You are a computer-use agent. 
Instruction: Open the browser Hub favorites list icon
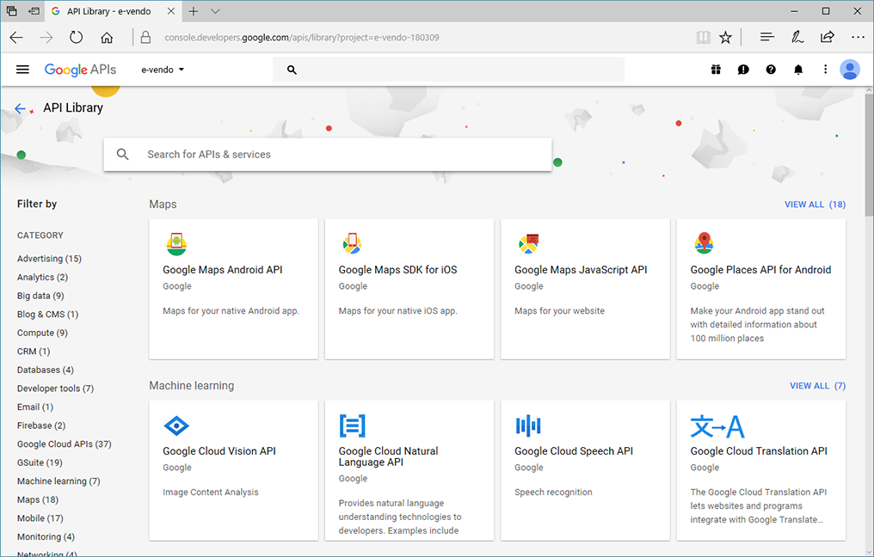[767, 37]
